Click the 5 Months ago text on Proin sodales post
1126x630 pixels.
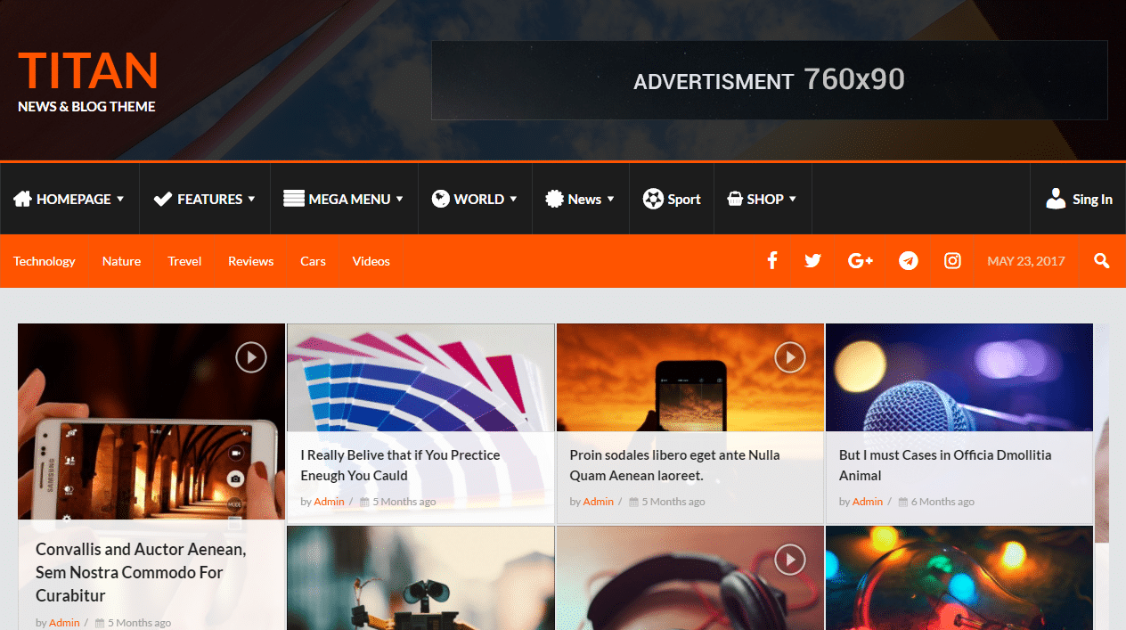(x=673, y=502)
